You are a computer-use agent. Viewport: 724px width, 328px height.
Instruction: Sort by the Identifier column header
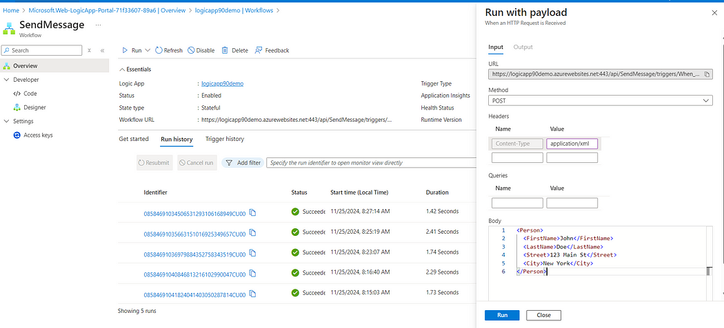pyautogui.click(x=156, y=192)
